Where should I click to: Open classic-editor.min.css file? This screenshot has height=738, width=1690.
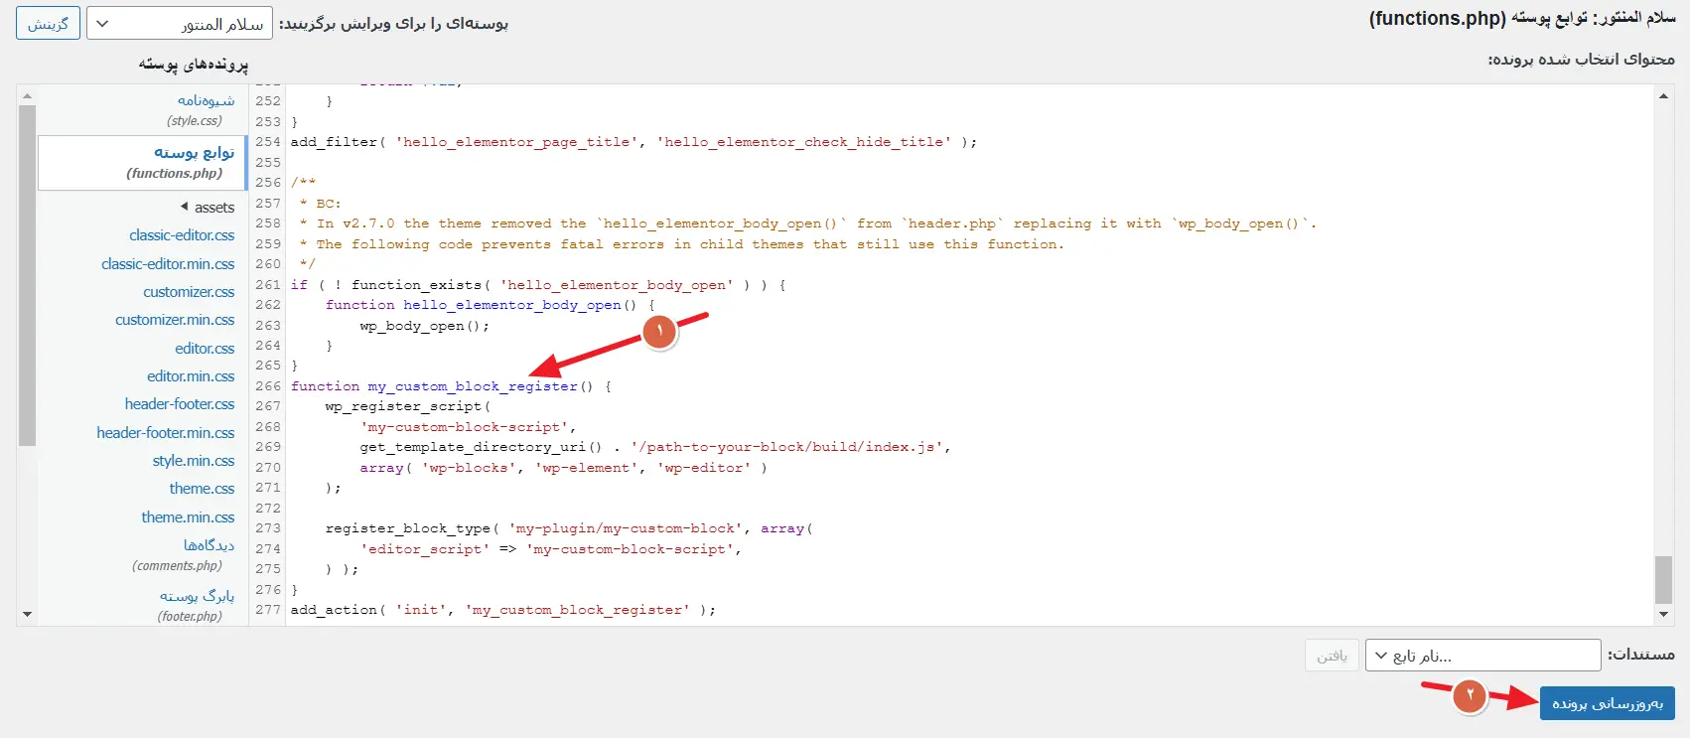click(168, 264)
